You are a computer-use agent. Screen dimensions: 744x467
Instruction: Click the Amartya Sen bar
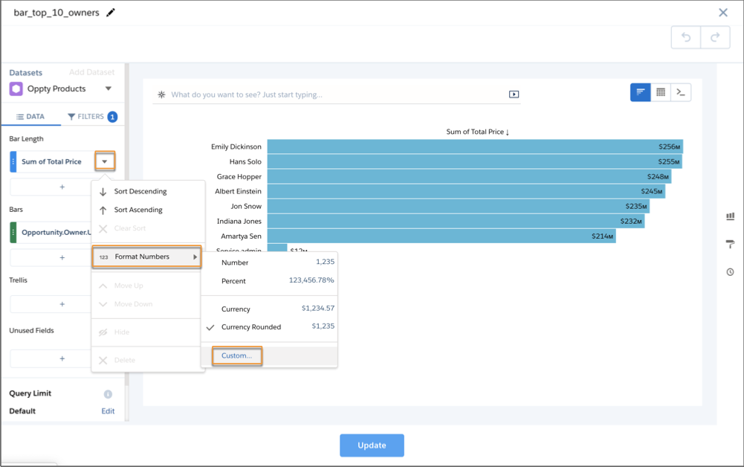tap(441, 236)
